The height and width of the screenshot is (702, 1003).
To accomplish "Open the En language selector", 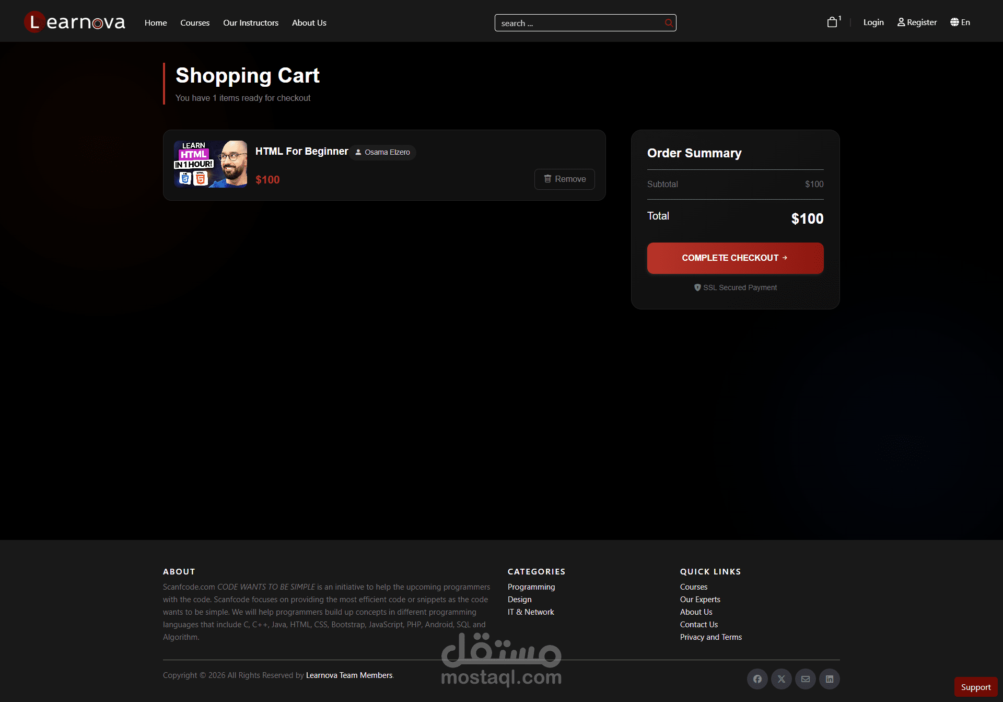I will [x=960, y=22].
